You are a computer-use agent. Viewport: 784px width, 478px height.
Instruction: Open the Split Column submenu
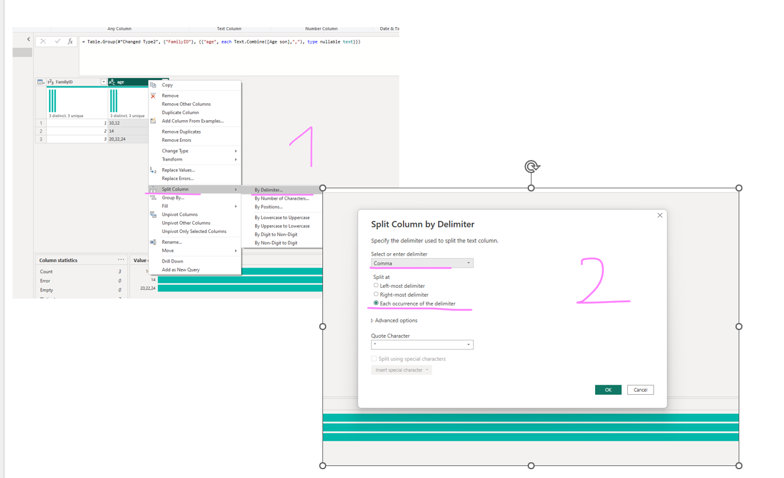(195, 190)
